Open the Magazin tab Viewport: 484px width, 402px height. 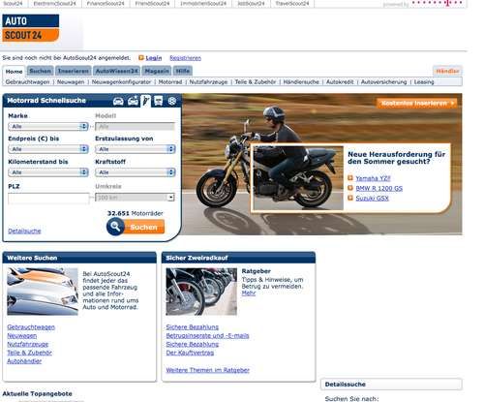coord(157,71)
